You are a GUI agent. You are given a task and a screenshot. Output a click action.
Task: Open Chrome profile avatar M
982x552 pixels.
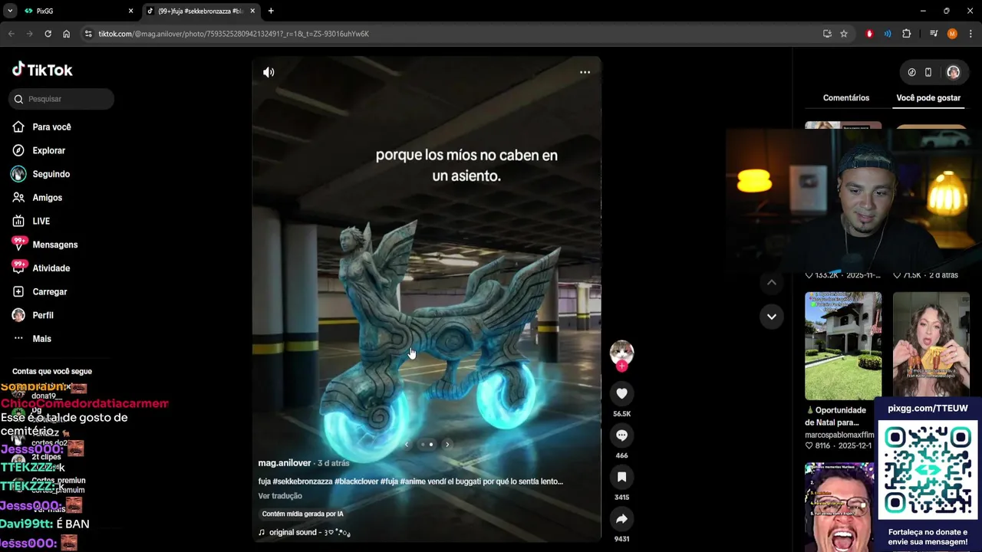[952, 34]
